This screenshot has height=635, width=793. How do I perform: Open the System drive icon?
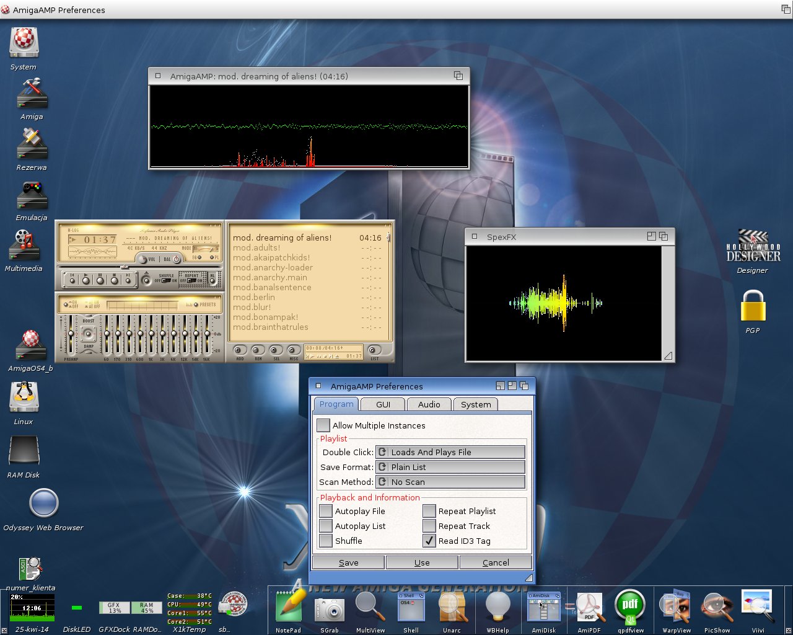[24, 42]
